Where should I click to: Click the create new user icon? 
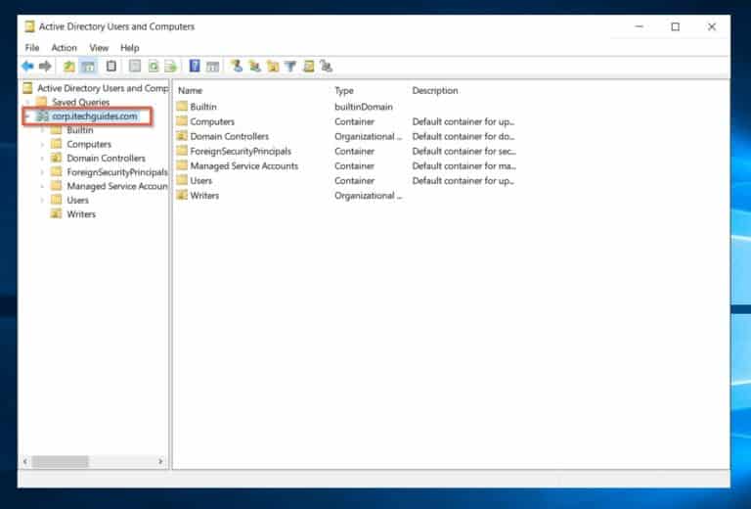coord(236,67)
